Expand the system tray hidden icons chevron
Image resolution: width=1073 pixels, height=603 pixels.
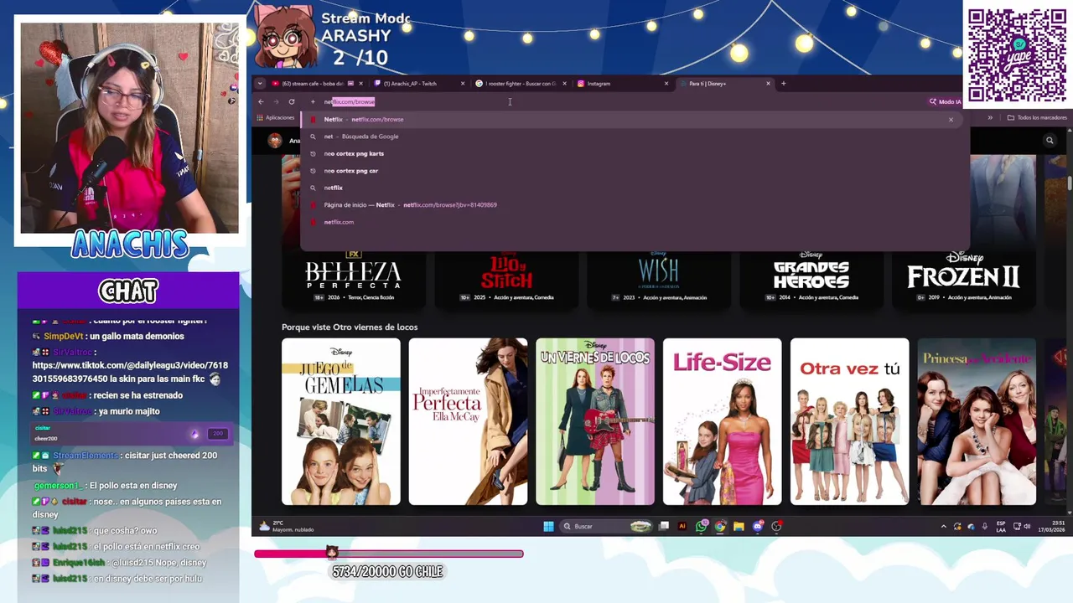943,526
